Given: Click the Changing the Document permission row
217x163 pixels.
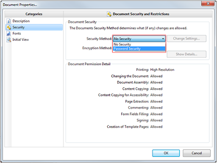Looking at the screenshot, I should (x=137, y=76).
